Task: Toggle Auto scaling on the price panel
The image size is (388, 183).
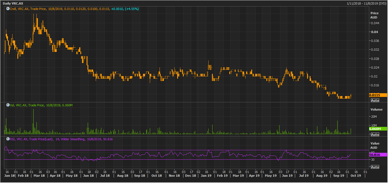Action: [x=375, y=100]
